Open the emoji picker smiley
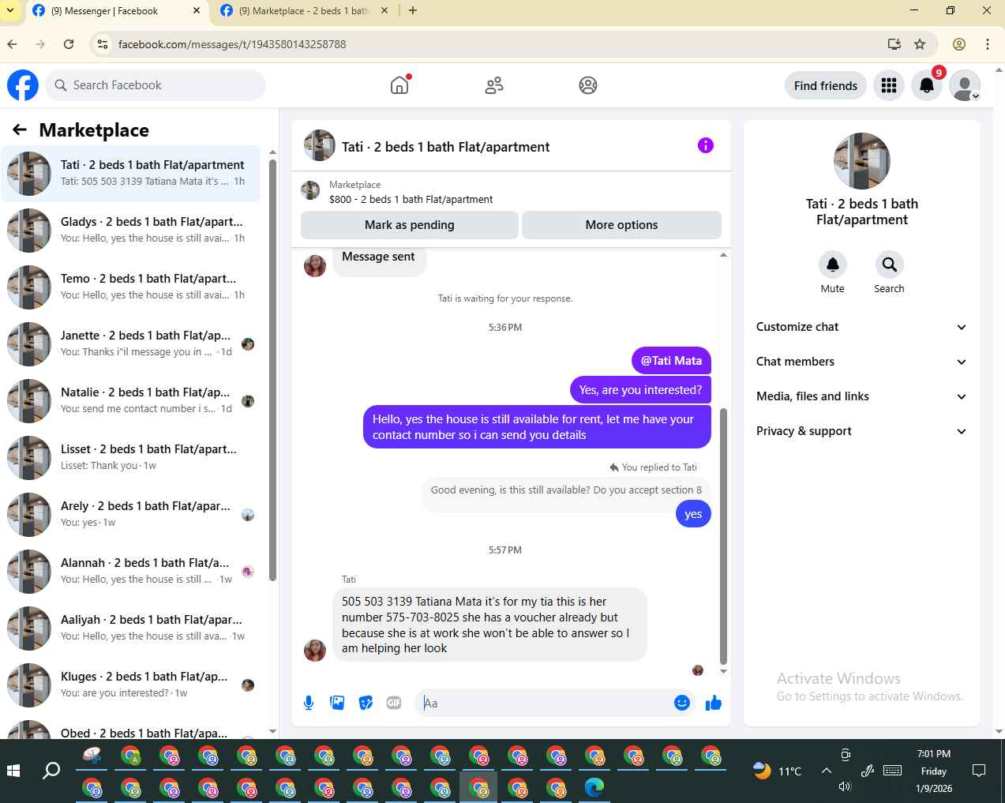Image resolution: width=1005 pixels, height=803 pixels. 682,703
